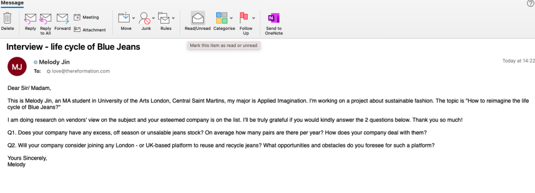Click the Yours Sincerely closing line

[27, 158]
